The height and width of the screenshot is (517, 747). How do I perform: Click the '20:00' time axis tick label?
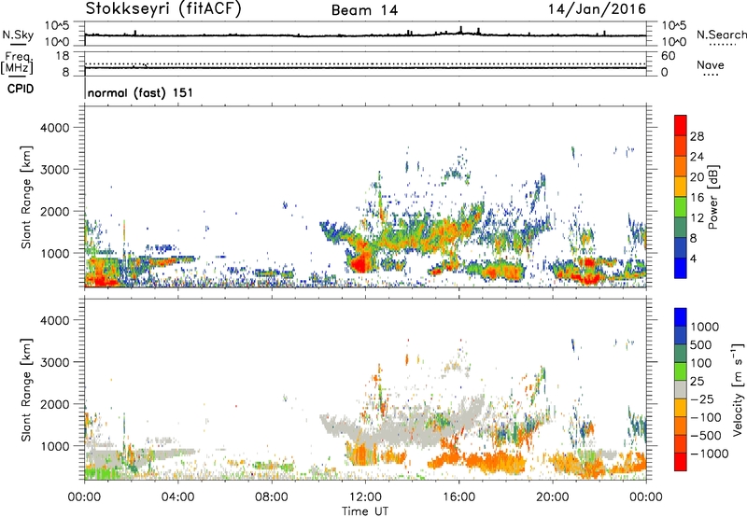(553, 497)
